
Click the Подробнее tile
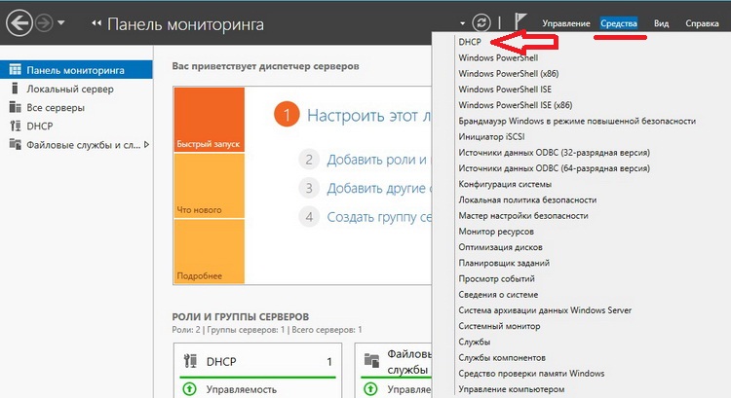209,251
